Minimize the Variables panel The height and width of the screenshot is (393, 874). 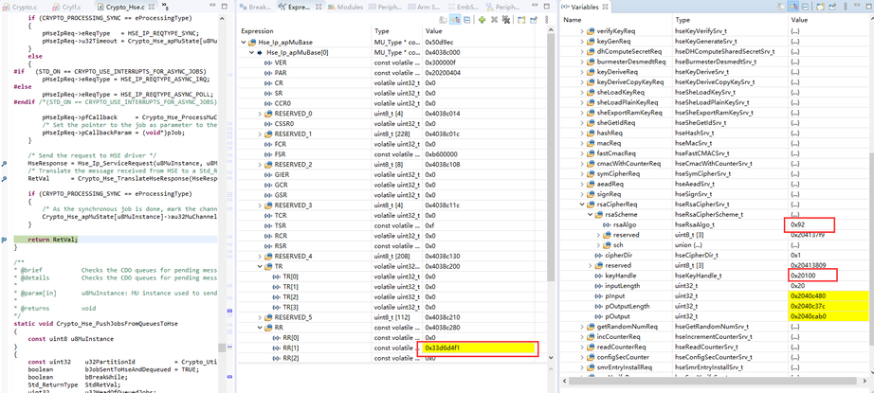(857, 5)
